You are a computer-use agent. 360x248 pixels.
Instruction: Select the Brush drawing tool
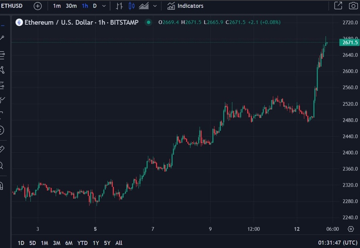(x=2, y=100)
